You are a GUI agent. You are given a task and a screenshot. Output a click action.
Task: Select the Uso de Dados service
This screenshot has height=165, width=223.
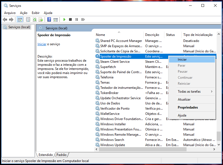pyautogui.click(x=132, y=103)
